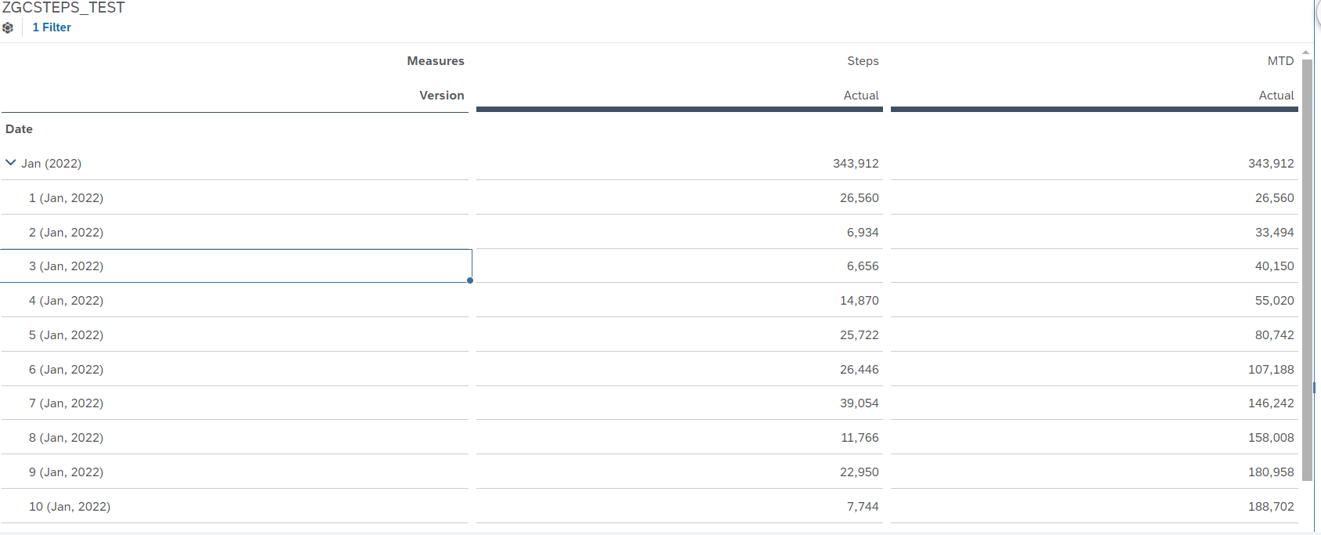
Task: Open the 1 Filter link
Action: [x=52, y=27]
